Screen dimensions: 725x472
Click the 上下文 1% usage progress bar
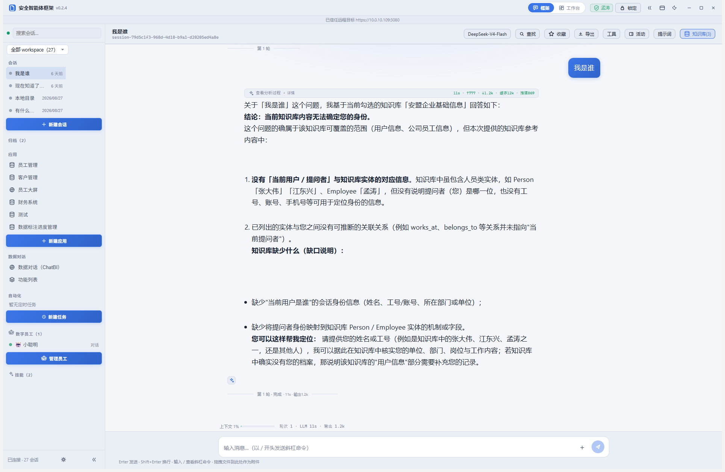tap(258, 426)
